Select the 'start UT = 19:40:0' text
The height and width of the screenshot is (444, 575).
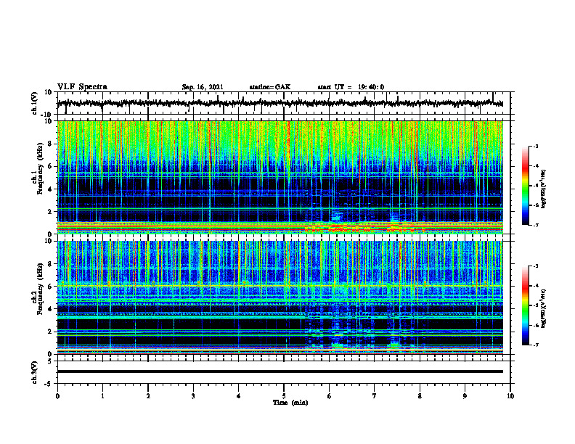pyautogui.click(x=351, y=87)
